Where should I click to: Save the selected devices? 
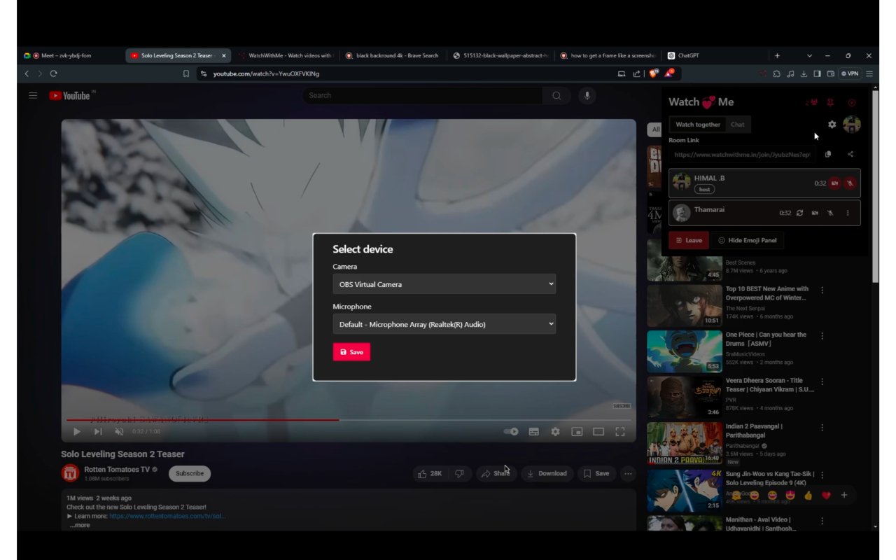pos(351,352)
